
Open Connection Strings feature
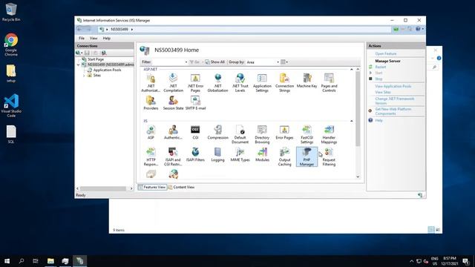284,82
